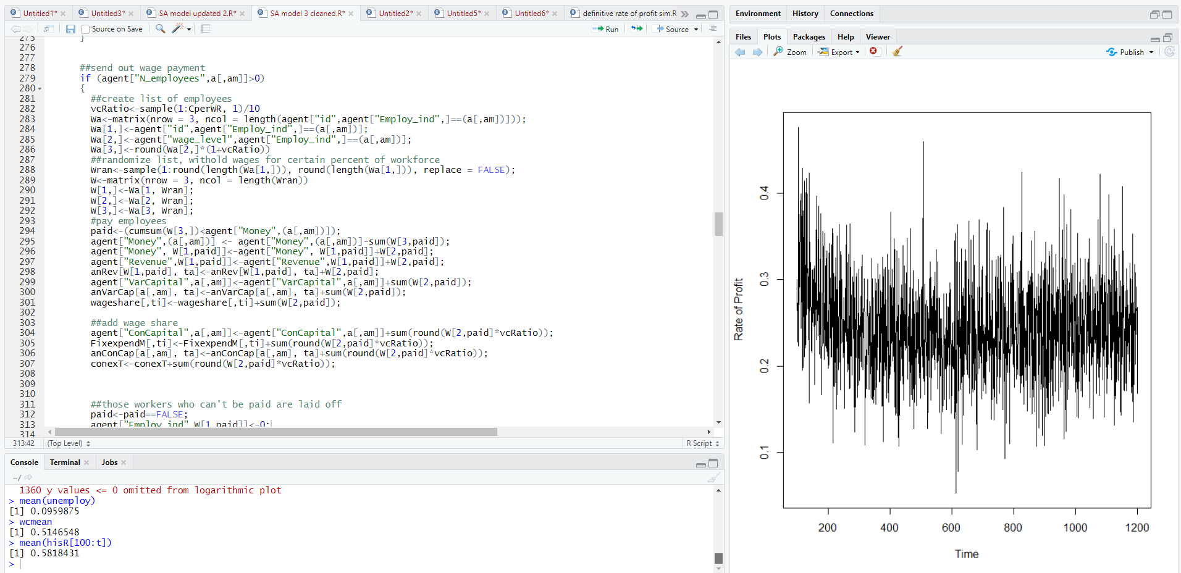Go back to previous source location
The height and width of the screenshot is (573, 1181).
15,29
